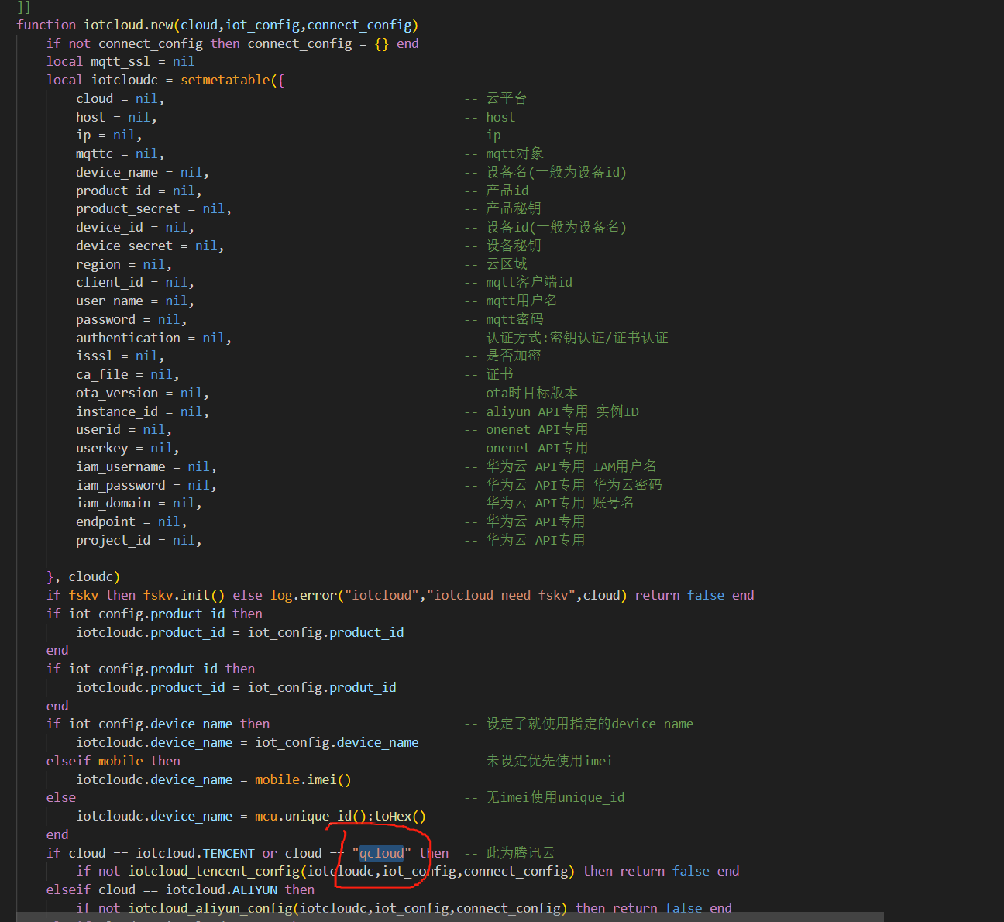Click the iotcloud_tencent_config function call
Image resolution: width=1004 pixels, height=922 pixels.
point(215,871)
